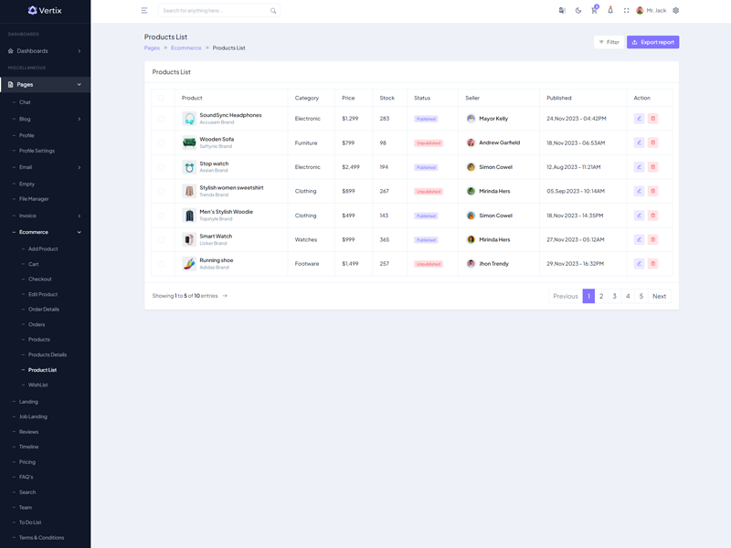731x548 pixels.
Task: Click the search input field
Action: pyautogui.click(x=215, y=11)
